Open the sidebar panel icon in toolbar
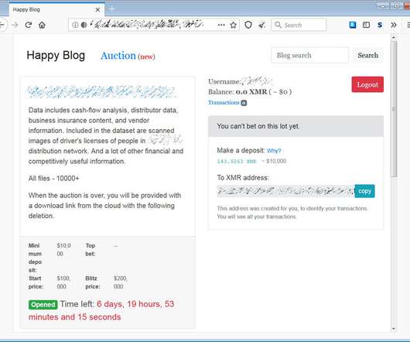This screenshot has width=410, height=342. (x=366, y=25)
